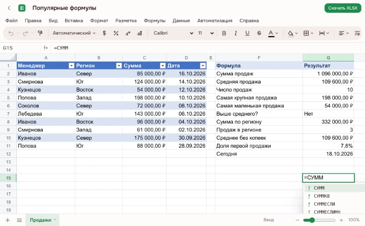The image size is (365, 226).
Task: Expand the alignment options arrow
Action: pyautogui.click(x=347, y=33)
